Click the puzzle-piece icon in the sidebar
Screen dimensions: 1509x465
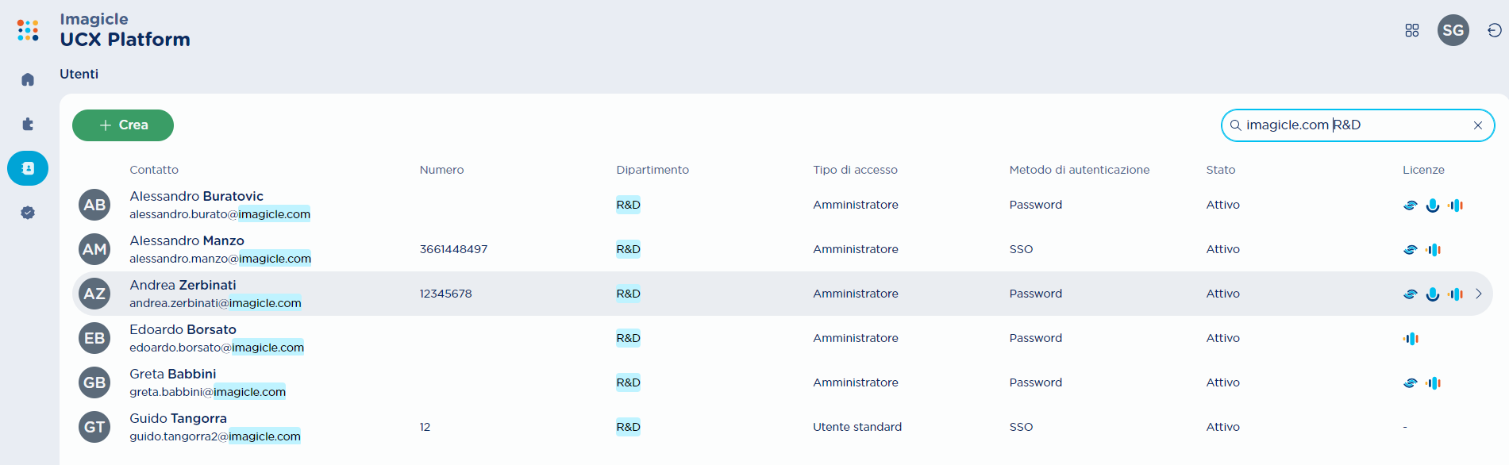tap(28, 124)
